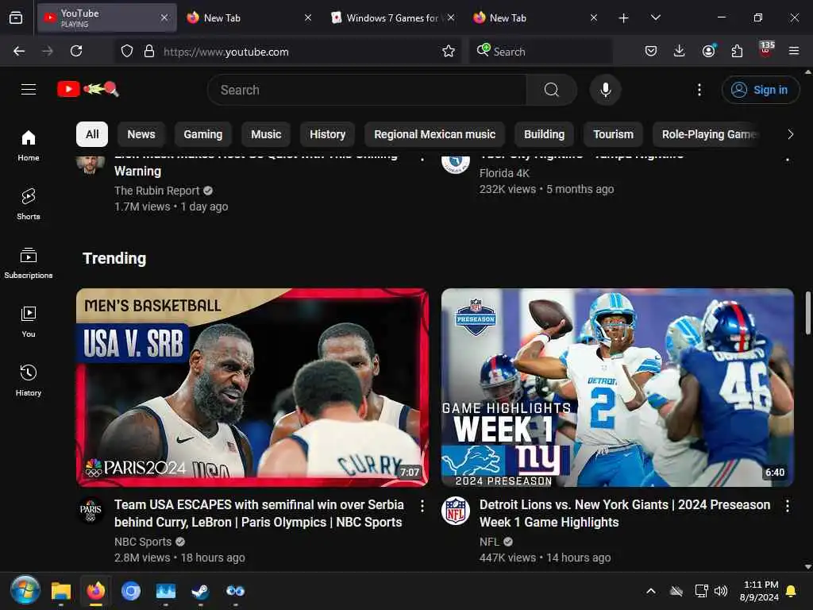The width and height of the screenshot is (813, 610).
Task: Open the YouTube guide hamburger menu
Action: (29, 90)
